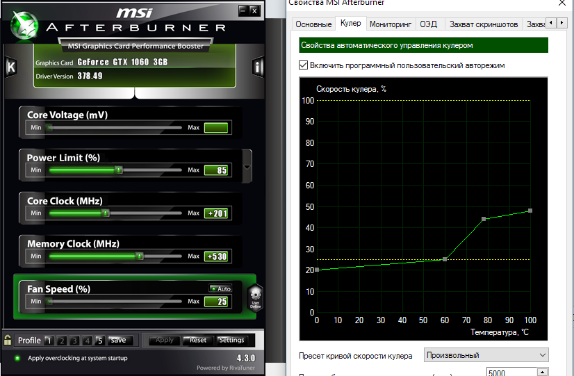Load profile 1
Viewport: 574px width, 376px height.
coord(49,341)
